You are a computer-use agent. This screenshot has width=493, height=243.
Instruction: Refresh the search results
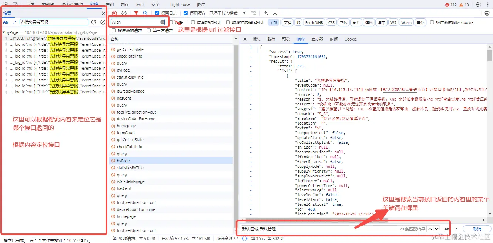(94, 22)
